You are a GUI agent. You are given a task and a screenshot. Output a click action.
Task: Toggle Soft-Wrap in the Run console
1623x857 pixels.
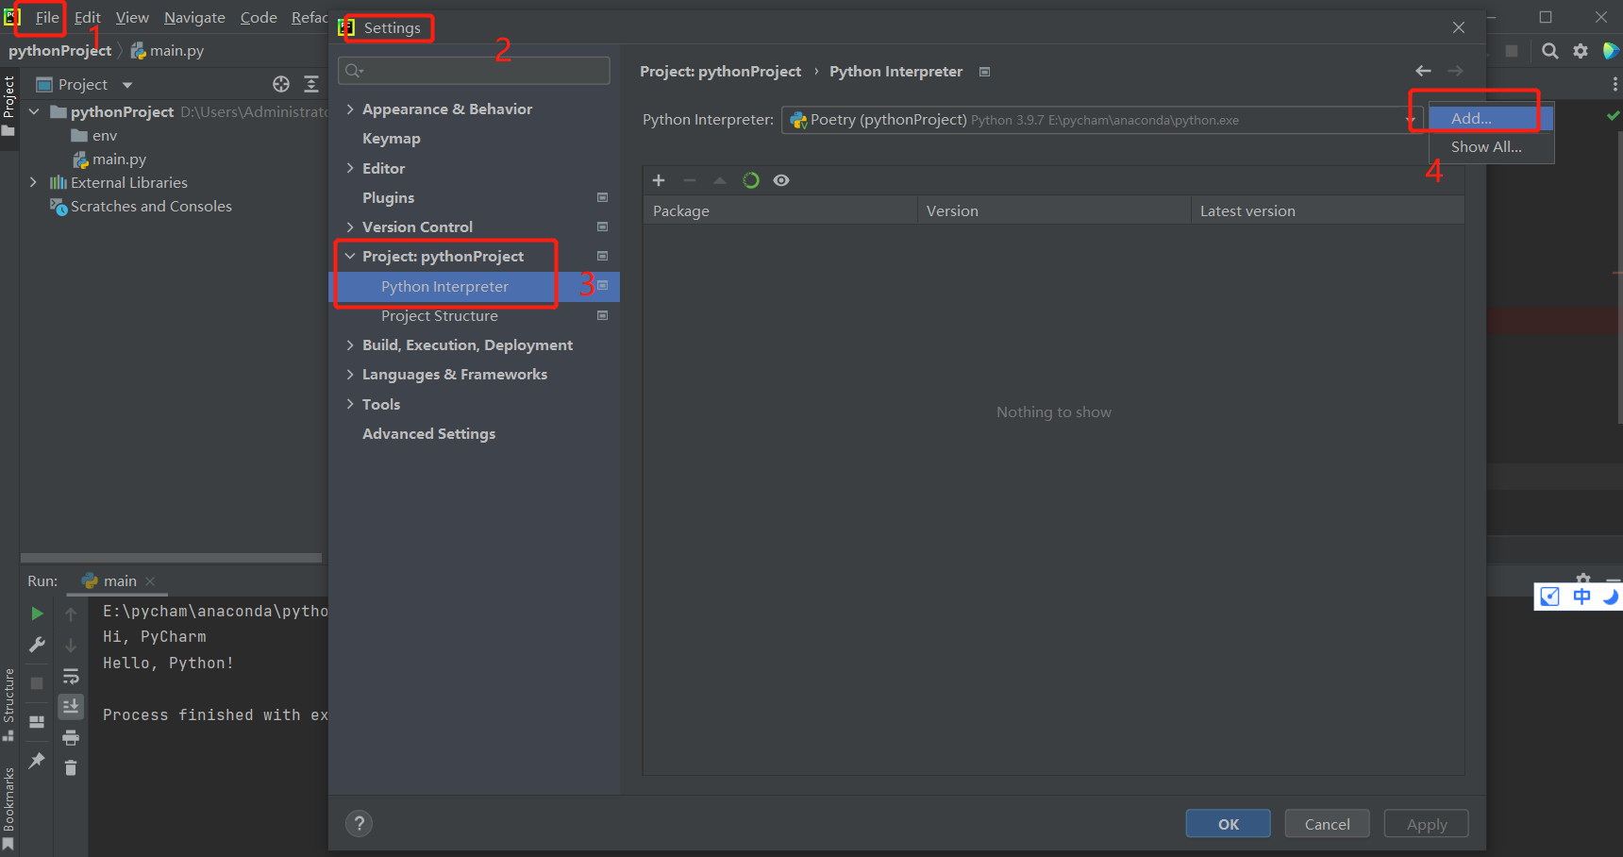point(71,676)
